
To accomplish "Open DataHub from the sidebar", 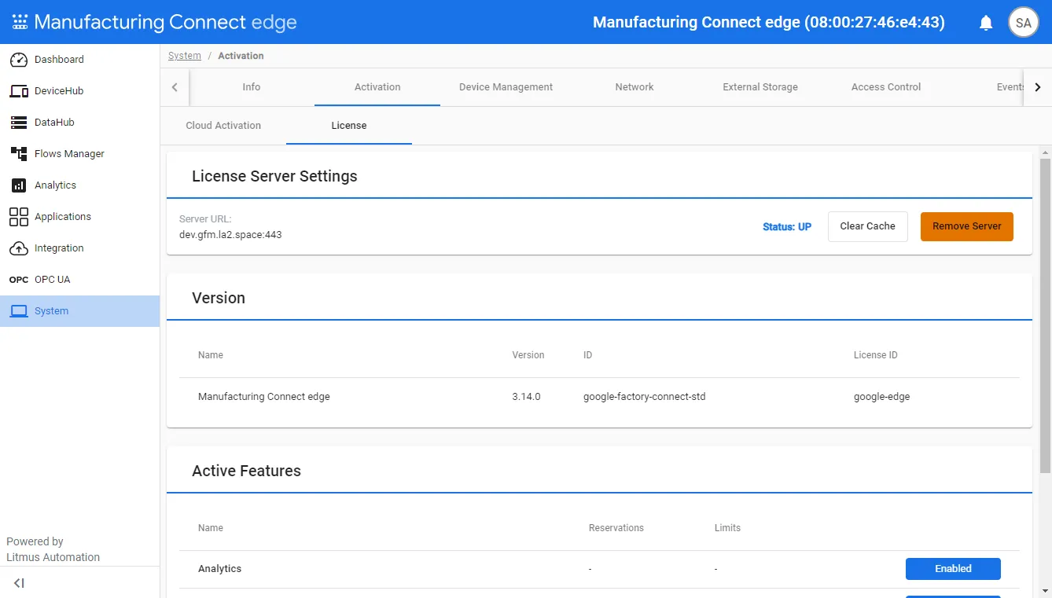I will [80, 123].
